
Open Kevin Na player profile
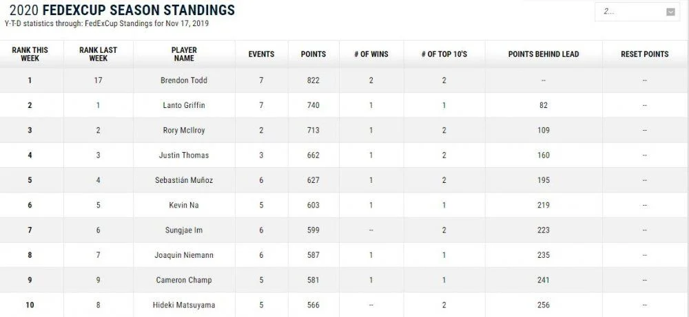click(184, 205)
